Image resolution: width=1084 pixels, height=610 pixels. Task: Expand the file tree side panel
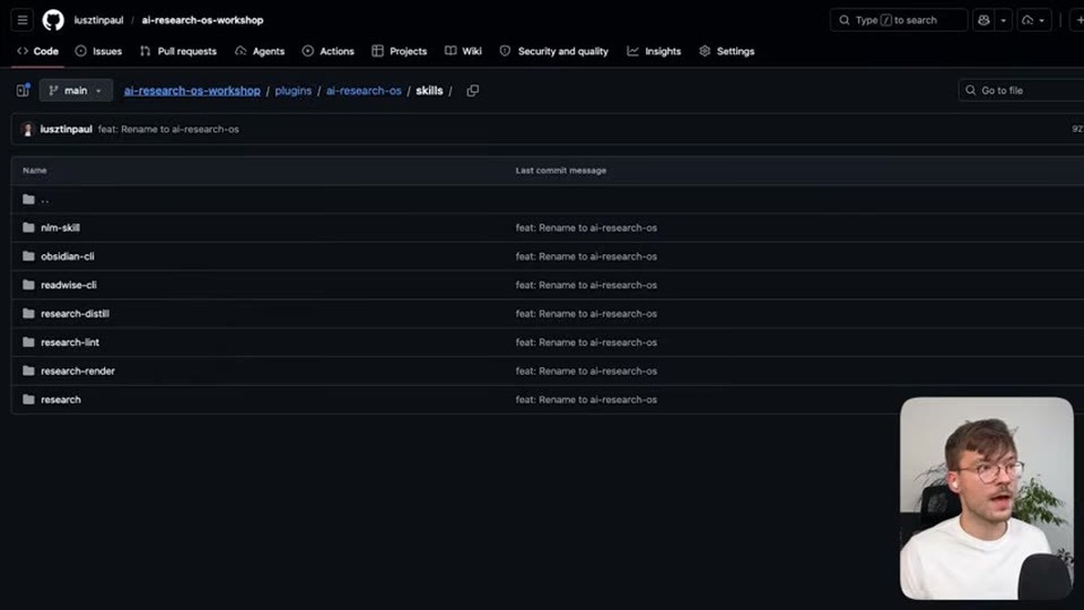tap(23, 90)
